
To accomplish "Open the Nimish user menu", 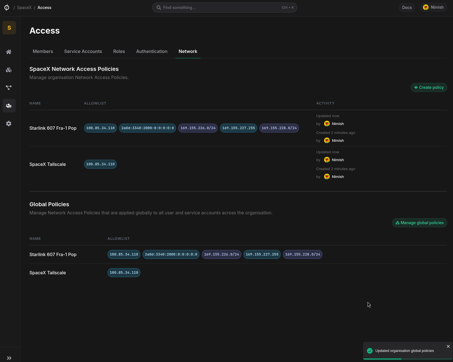I will click(433, 8).
